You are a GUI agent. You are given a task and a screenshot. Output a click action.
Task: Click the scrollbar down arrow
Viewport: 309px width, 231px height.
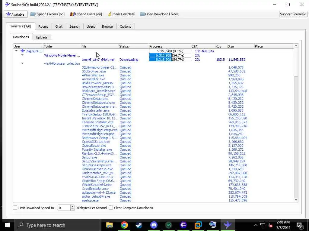[296, 200]
